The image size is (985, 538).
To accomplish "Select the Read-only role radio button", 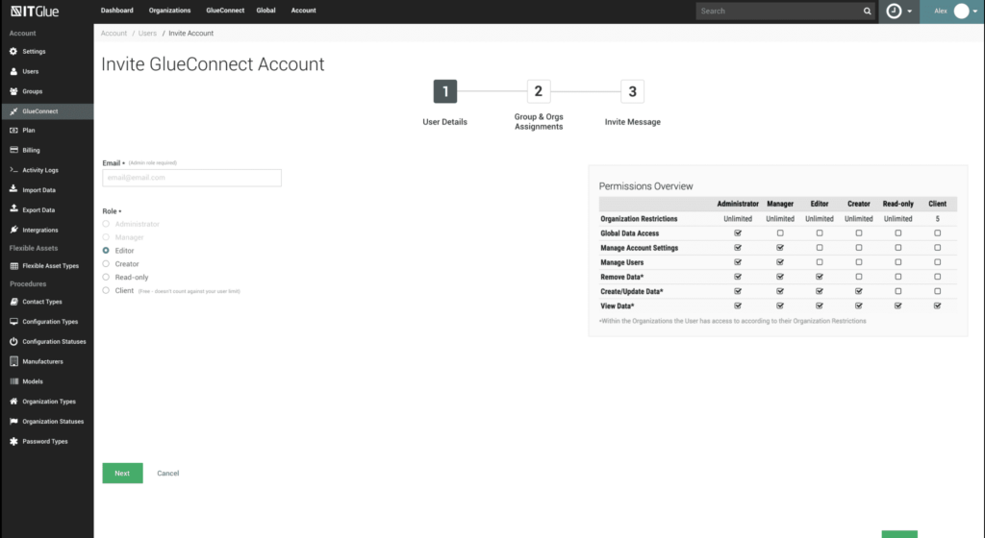I will click(x=106, y=277).
